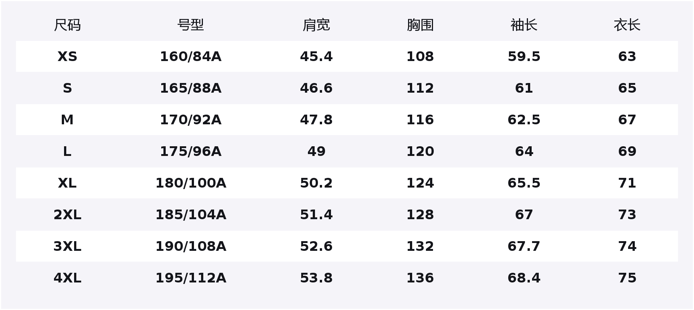The image size is (694, 310).
Task: Click the 175/96A size type cell
Action: [x=190, y=151]
